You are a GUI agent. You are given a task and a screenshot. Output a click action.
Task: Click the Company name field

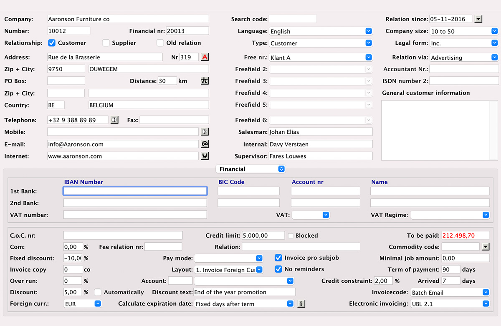click(x=128, y=19)
